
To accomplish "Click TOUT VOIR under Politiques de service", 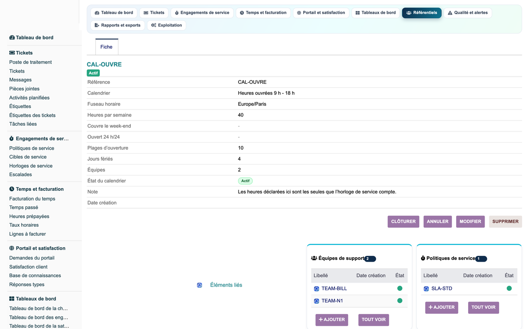I will pyautogui.click(x=483, y=307).
